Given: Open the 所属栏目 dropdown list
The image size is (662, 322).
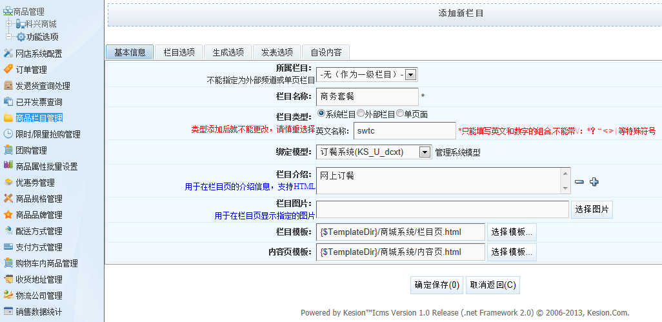Looking at the screenshot, I should point(410,75).
